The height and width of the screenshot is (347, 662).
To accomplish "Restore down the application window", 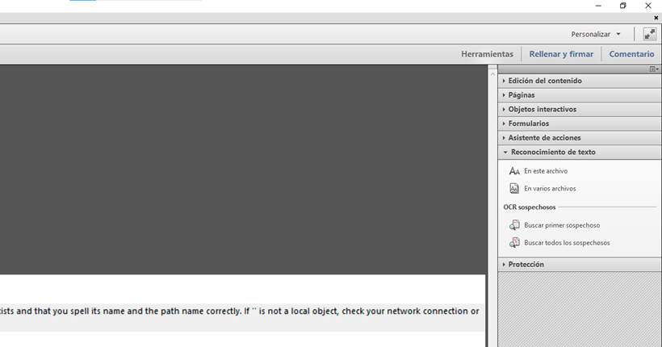I will tap(622, 6).
